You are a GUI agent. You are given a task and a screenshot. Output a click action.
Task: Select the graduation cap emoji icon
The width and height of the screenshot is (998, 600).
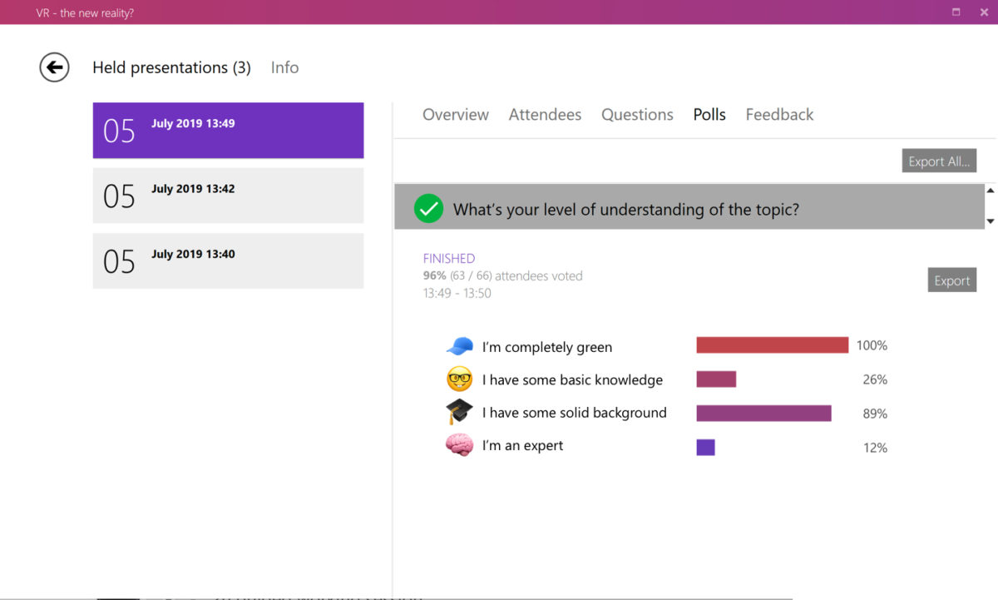459,411
